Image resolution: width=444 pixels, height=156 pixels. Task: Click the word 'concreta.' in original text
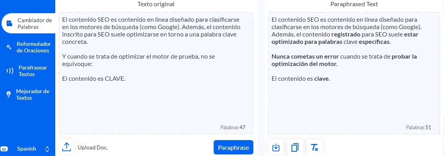(75, 42)
